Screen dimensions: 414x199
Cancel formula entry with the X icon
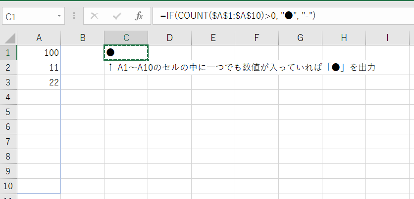coord(94,16)
